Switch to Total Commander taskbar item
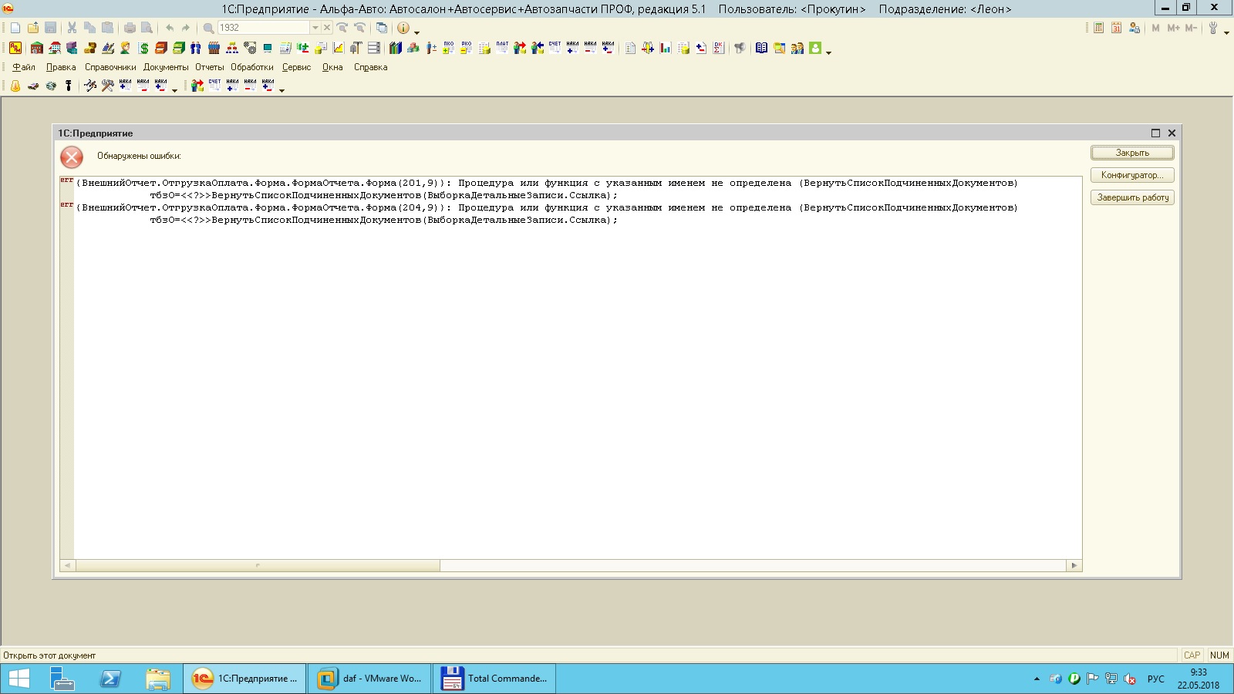The height and width of the screenshot is (694, 1234). 494,679
